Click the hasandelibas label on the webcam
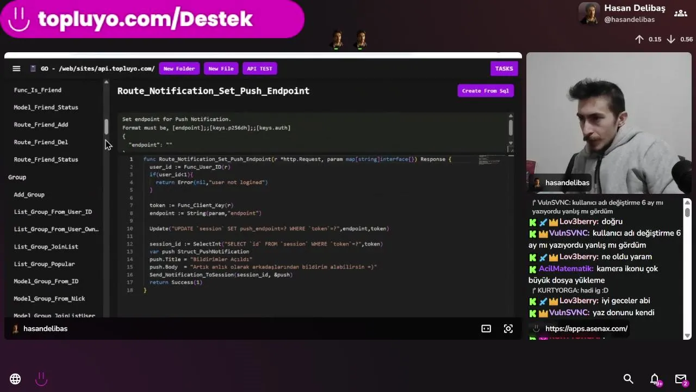 tap(567, 183)
